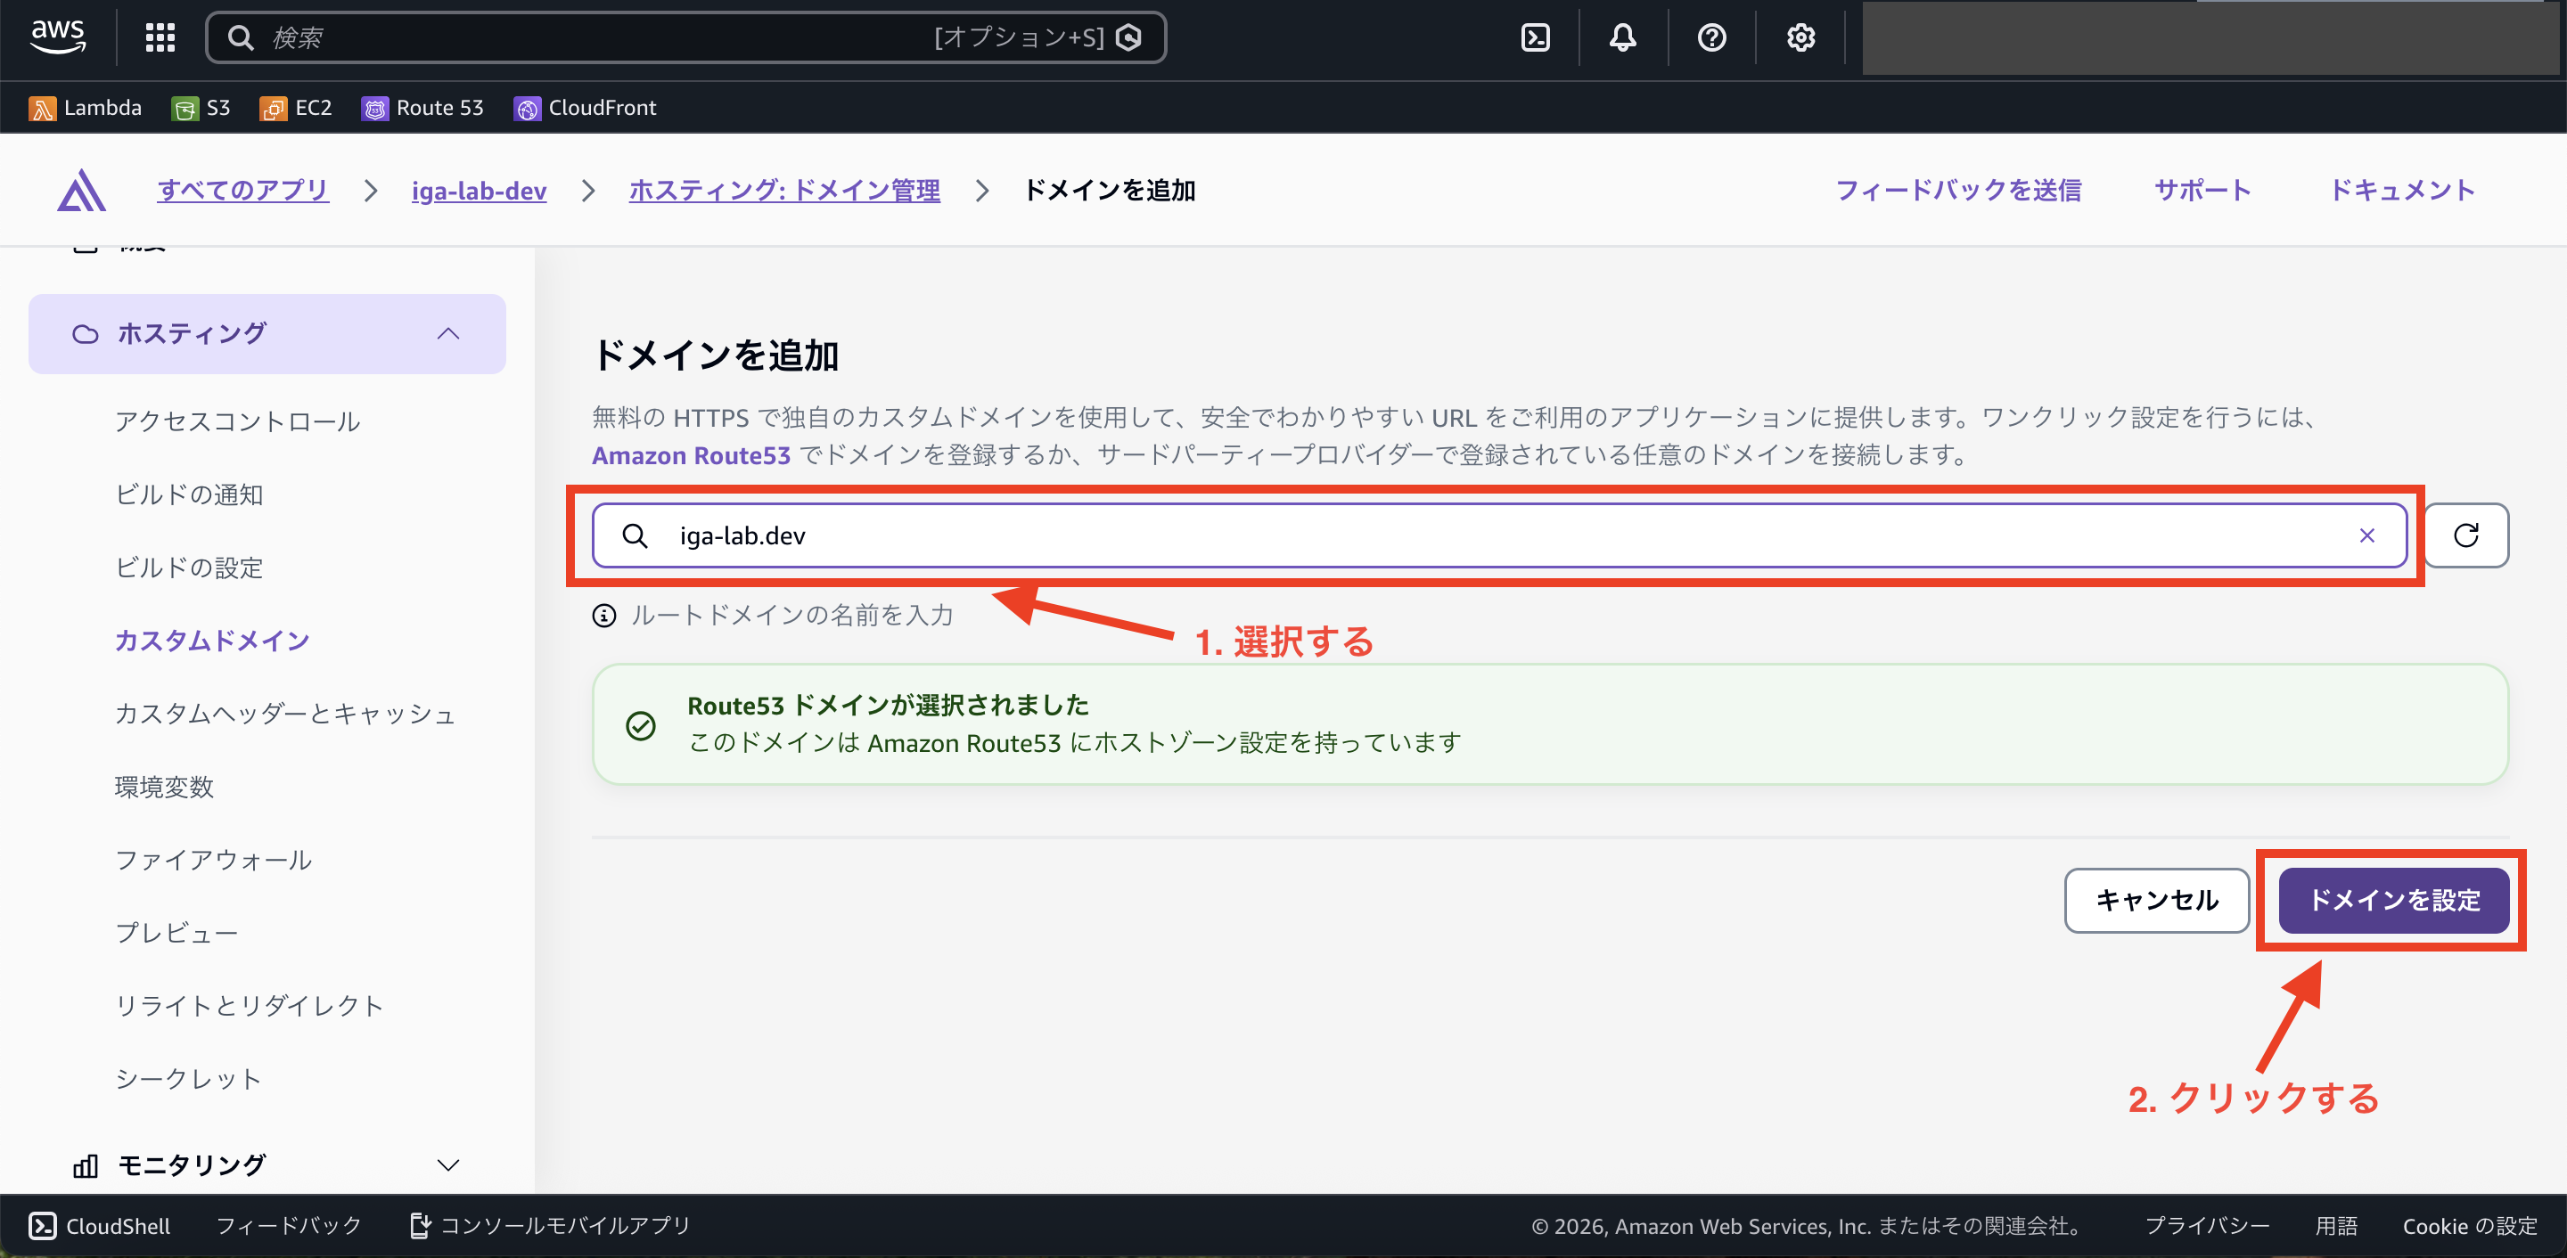This screenshot has width=2567, height=1258.
Task: Open the CloudShell icon in the top bar
Action: (1535, 37)
